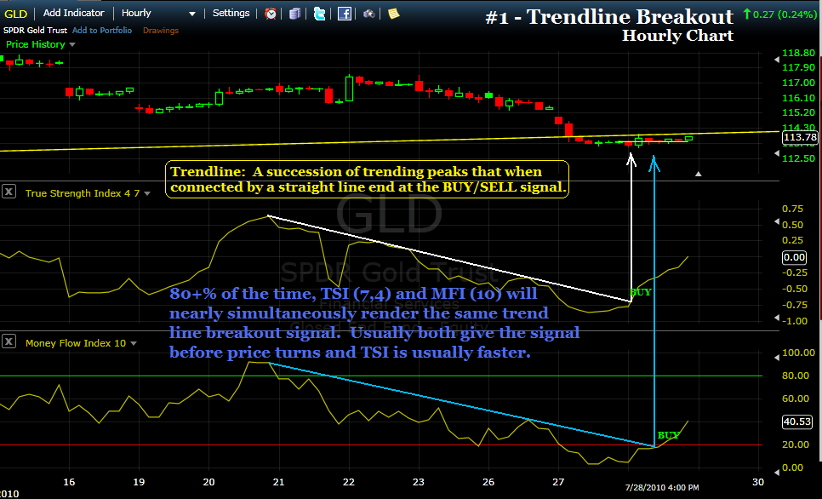The width and height of the screenshot is (822, 499).
Task: Open the Hourly timeframe dropdown
Action: [x=191, y=13]
